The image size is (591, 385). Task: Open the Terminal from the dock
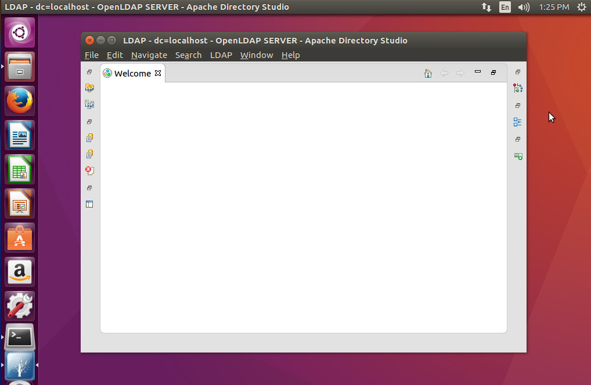coord(20,337)
